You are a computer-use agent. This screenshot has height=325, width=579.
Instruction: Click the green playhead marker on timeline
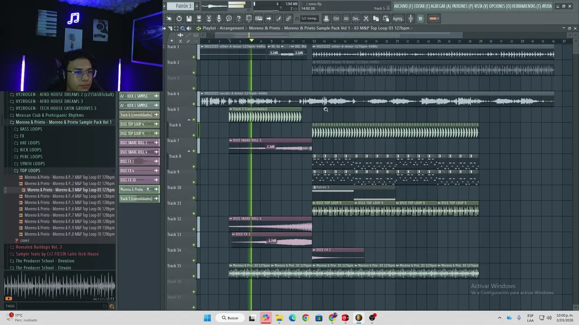coord(252,41)
